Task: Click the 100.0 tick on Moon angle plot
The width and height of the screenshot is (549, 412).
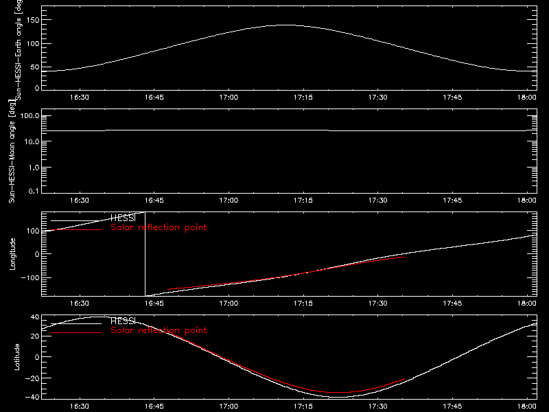Action: (x=30, y=116)
